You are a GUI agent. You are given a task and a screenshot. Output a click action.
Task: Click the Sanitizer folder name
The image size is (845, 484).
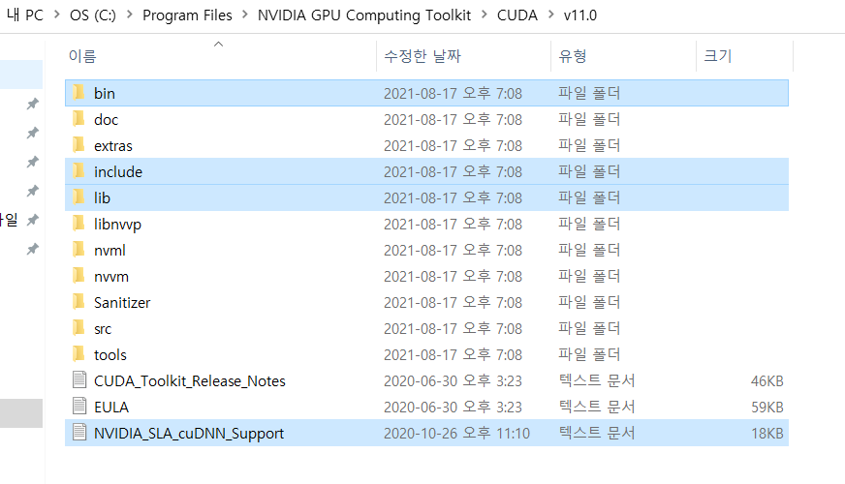(122, 303)
